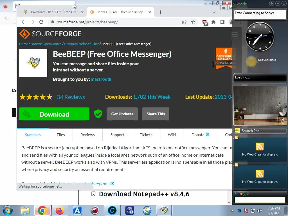This screenshot has height=216, width=288.
Task: Click the padlock site info icon
Action: (x=53, y=22)
